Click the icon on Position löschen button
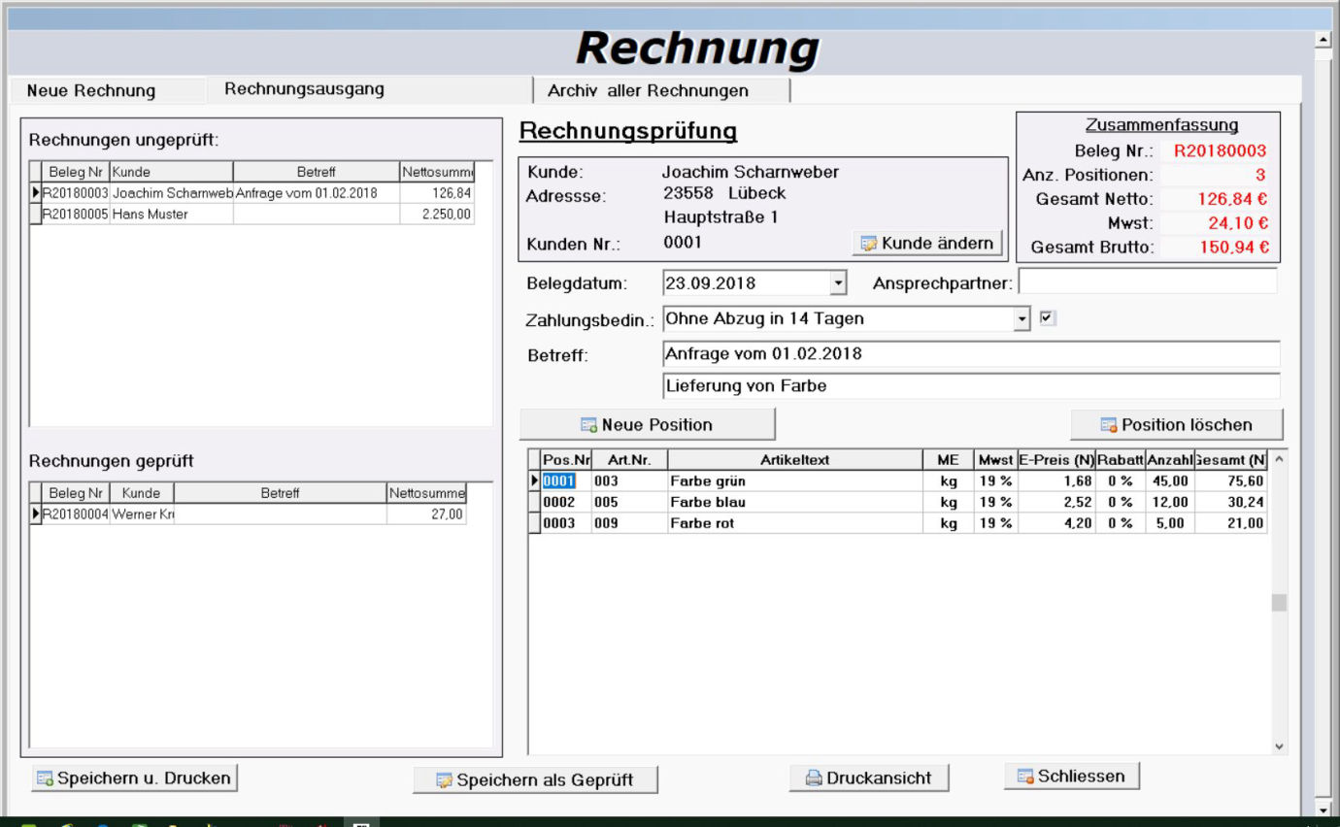The width and height of the screenshot is (1340, 827). click(1109, 425)
